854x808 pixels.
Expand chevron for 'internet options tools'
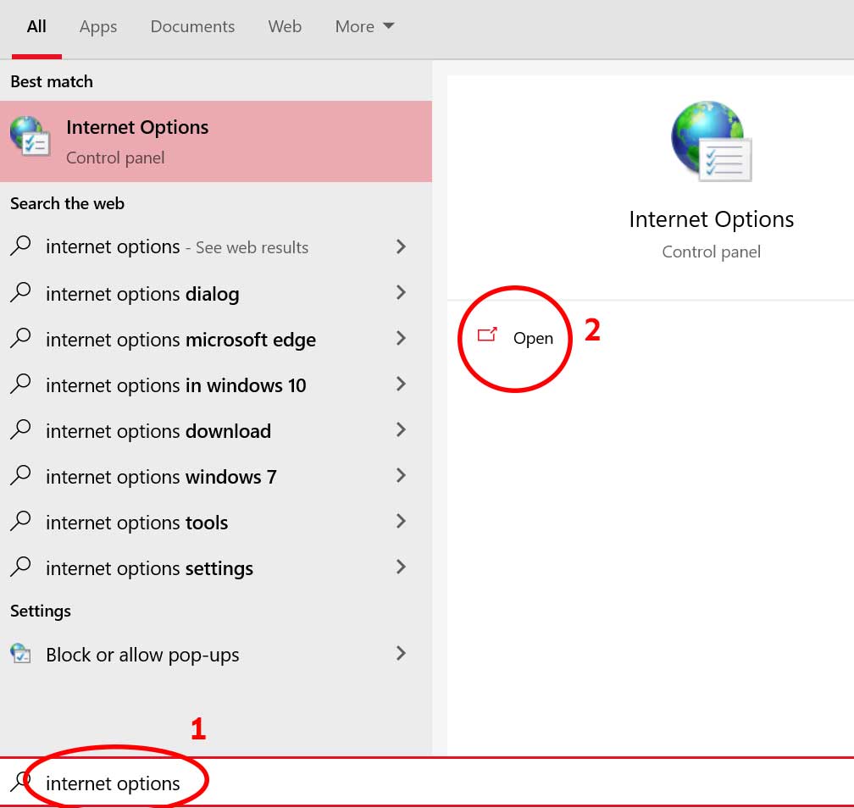401,521
